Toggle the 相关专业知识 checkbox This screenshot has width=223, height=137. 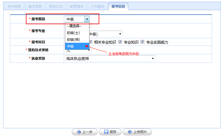(91, 42)
